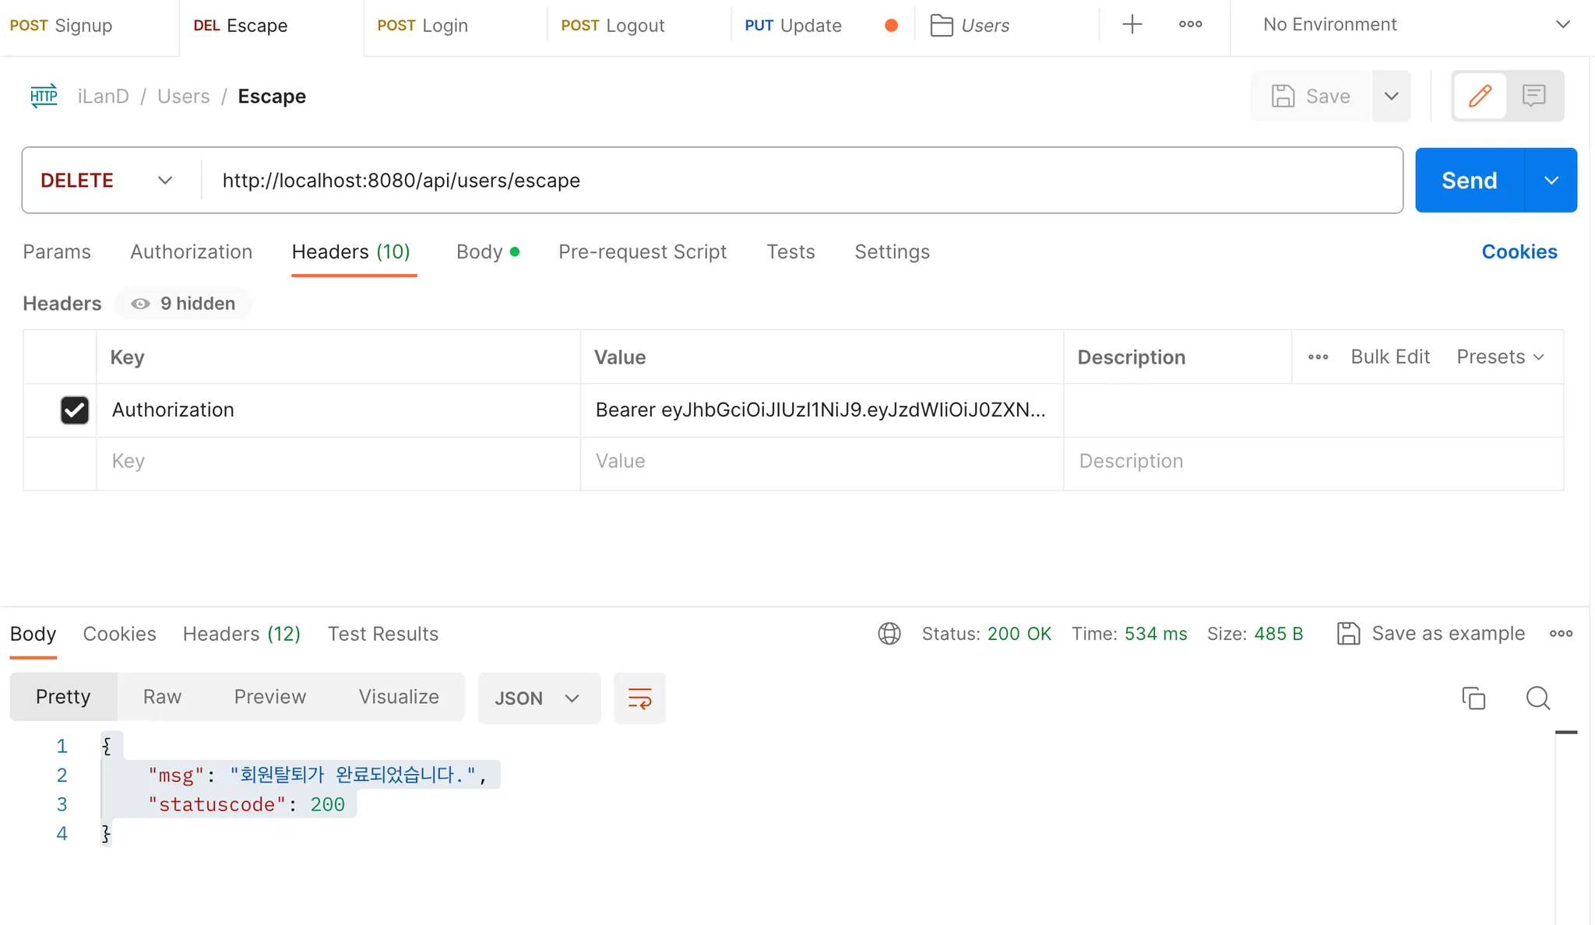Click the copy response icon
Screen dimensions: 1595x925
click(x=1473, y=698)
